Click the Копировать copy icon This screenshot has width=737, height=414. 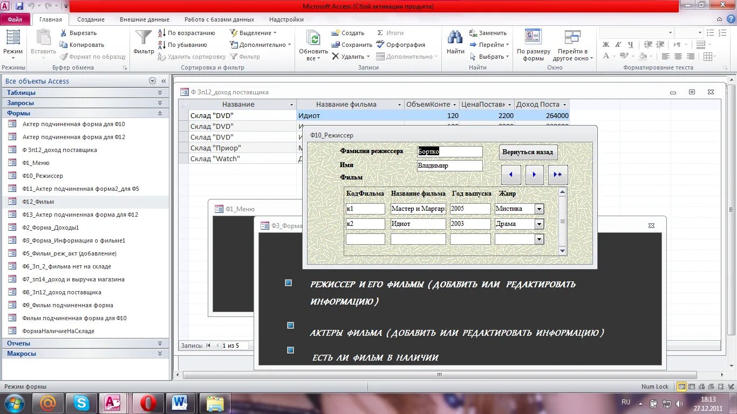point(64,45)
